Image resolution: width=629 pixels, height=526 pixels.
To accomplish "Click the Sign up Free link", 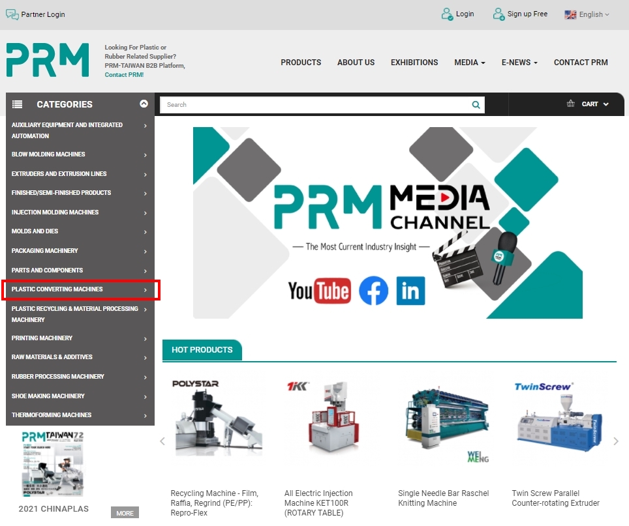I will pos(527,14).
